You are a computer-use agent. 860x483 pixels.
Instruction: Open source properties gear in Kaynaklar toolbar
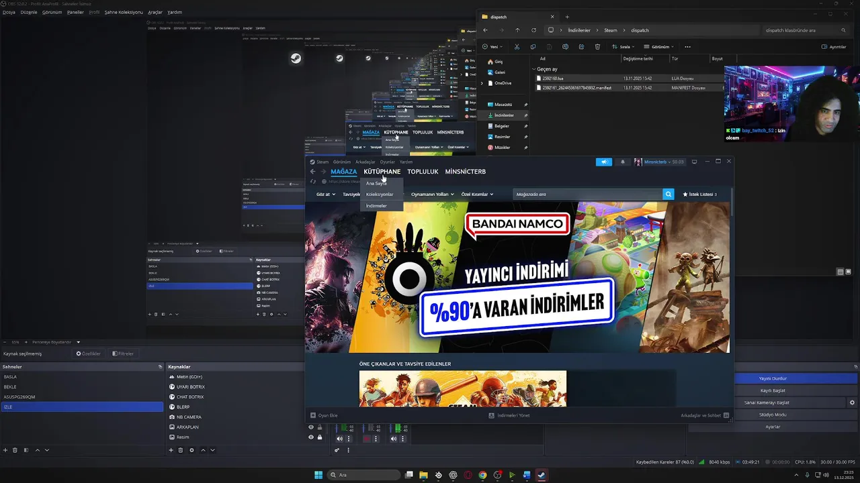pos(191,450)
